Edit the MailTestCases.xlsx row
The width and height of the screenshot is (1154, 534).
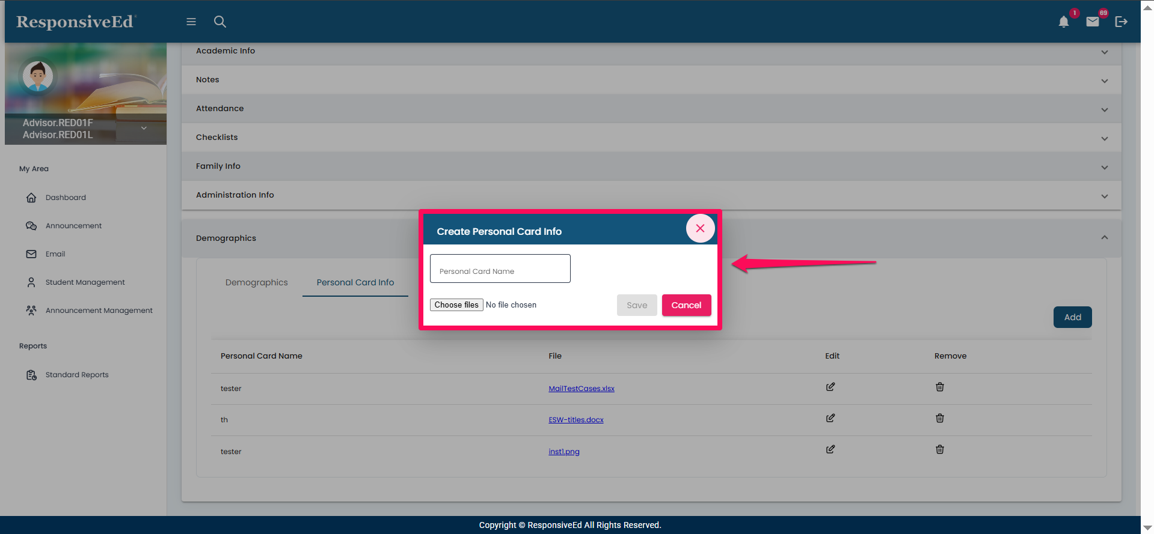point(830,387)
